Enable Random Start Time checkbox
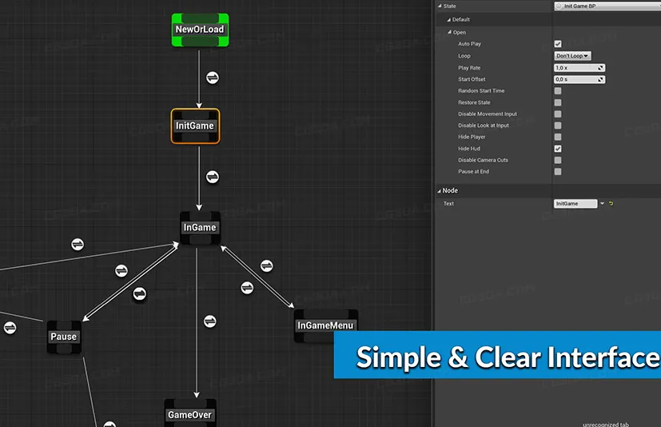661x427 pixels. tap(558, 90)
